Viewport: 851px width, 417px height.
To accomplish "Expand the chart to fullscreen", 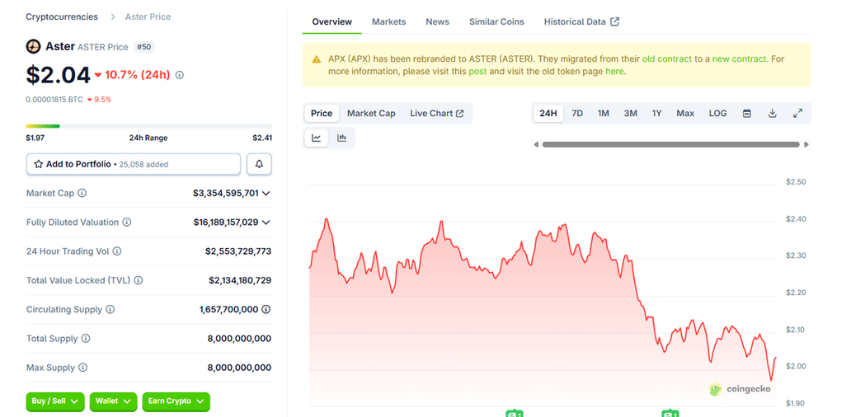I will point(798,114).
